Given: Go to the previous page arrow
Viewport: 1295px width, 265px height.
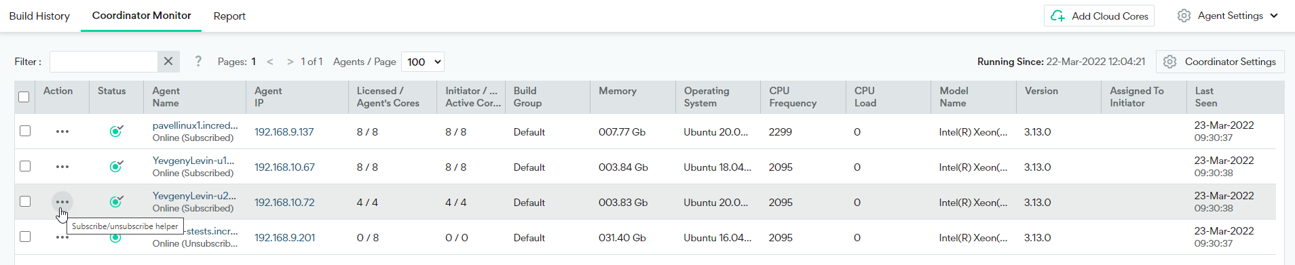Looking at the screenshot, I should (x=269, y=62).
